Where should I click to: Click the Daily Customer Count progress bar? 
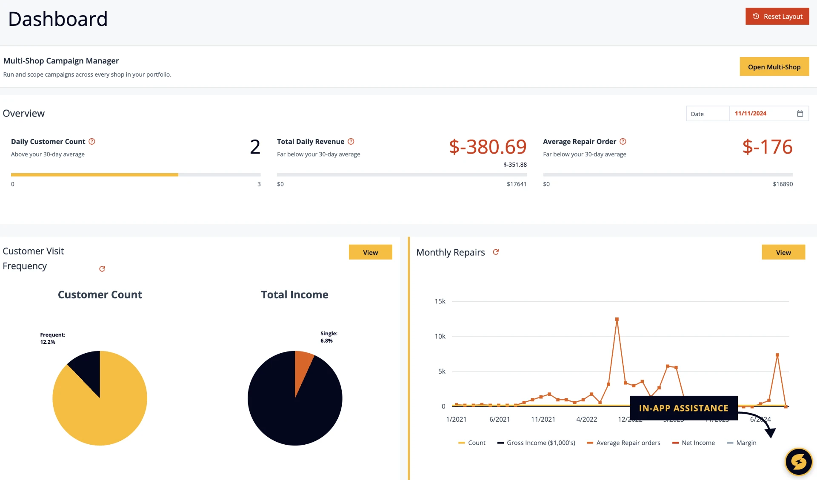tap(136, 174)
